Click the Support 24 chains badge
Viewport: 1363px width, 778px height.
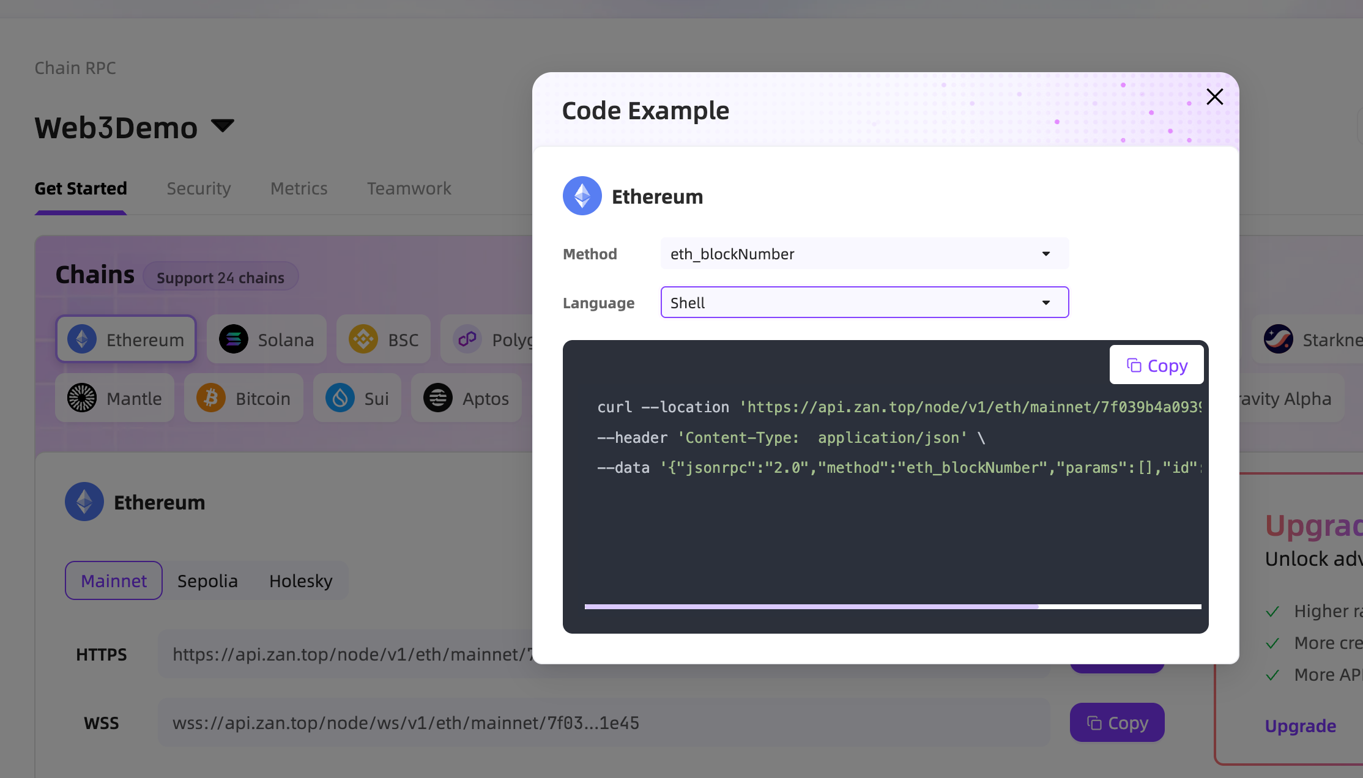221,277
